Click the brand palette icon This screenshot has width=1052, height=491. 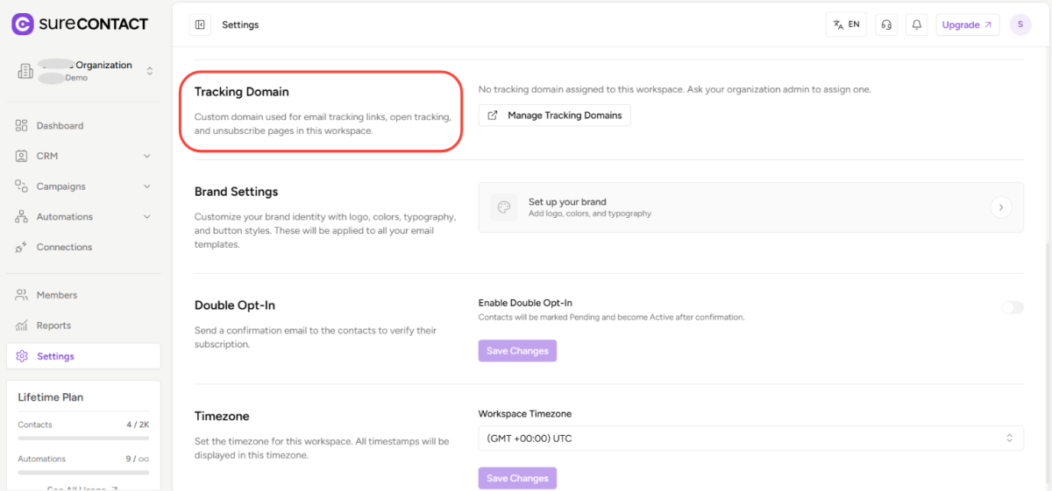[503, 207]
